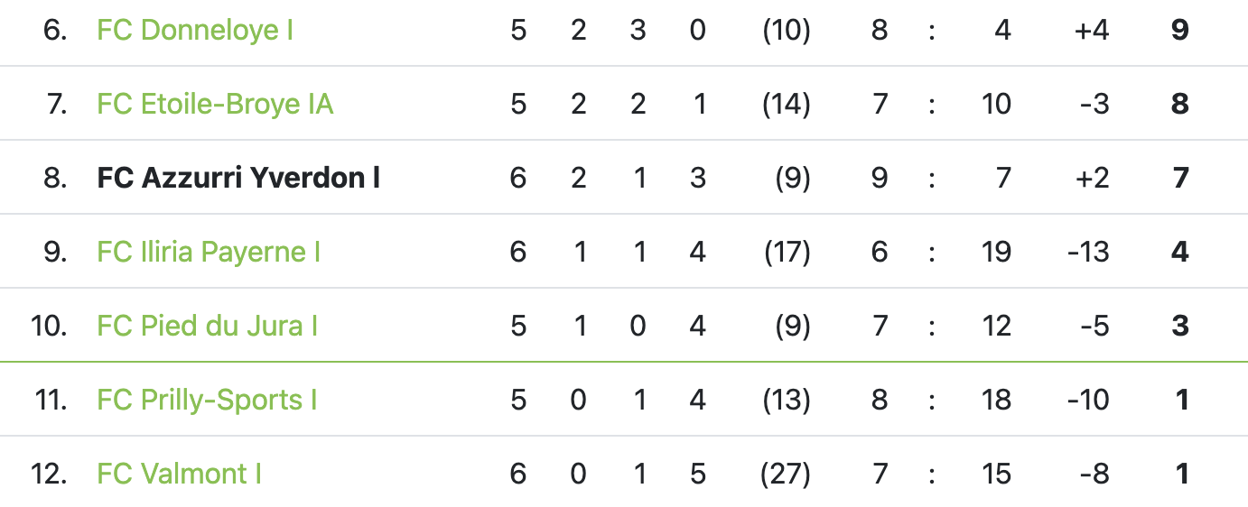
Task: Open the FC Donneloye I team link
Action: pos(194,31)
